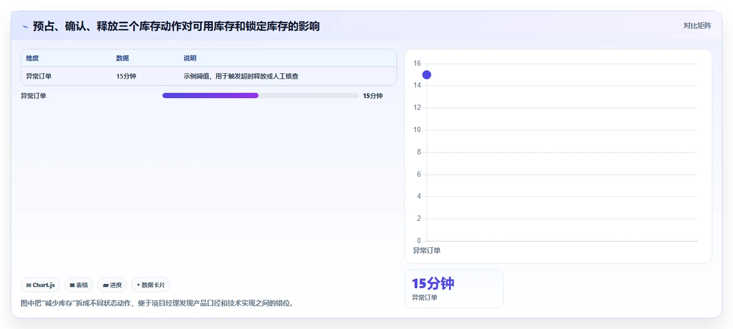
Task: Select the 数据卡片 tag chip
Action: click(151, 285)
